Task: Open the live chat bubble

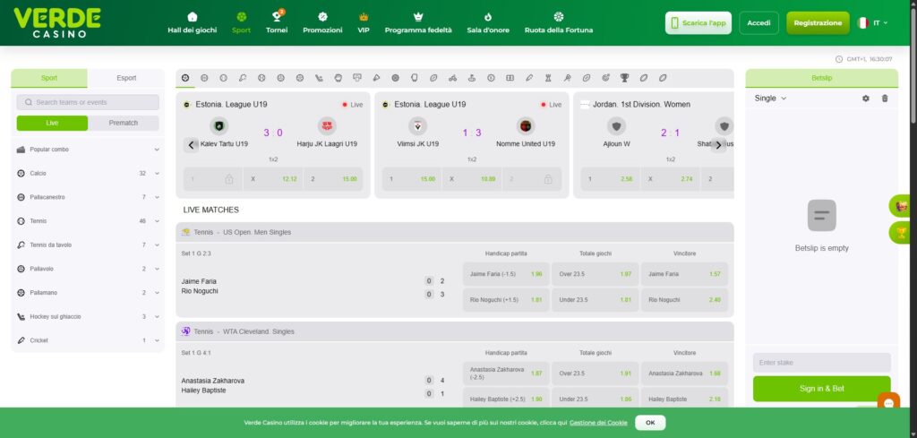Action: (889, 403)
